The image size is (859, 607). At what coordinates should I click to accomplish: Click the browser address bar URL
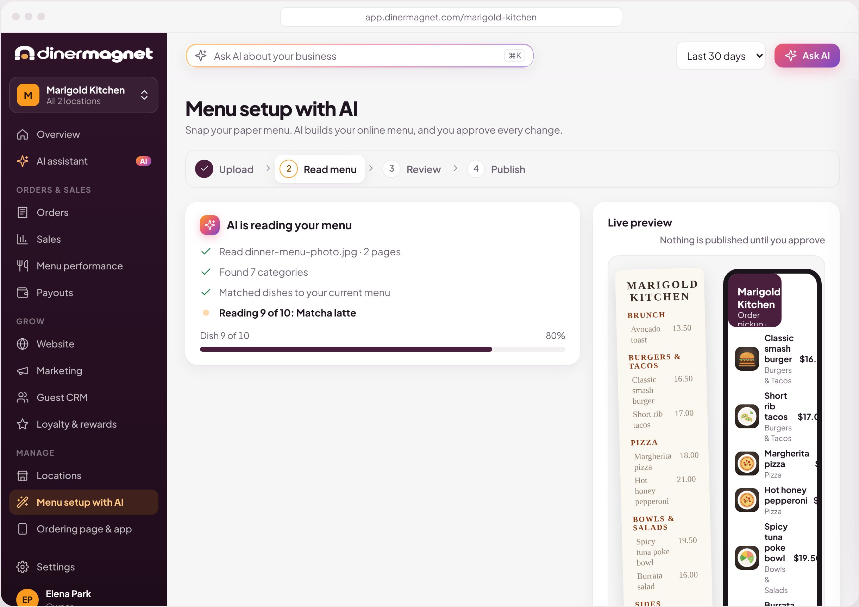pyautogui.click(x=451, y=17)
